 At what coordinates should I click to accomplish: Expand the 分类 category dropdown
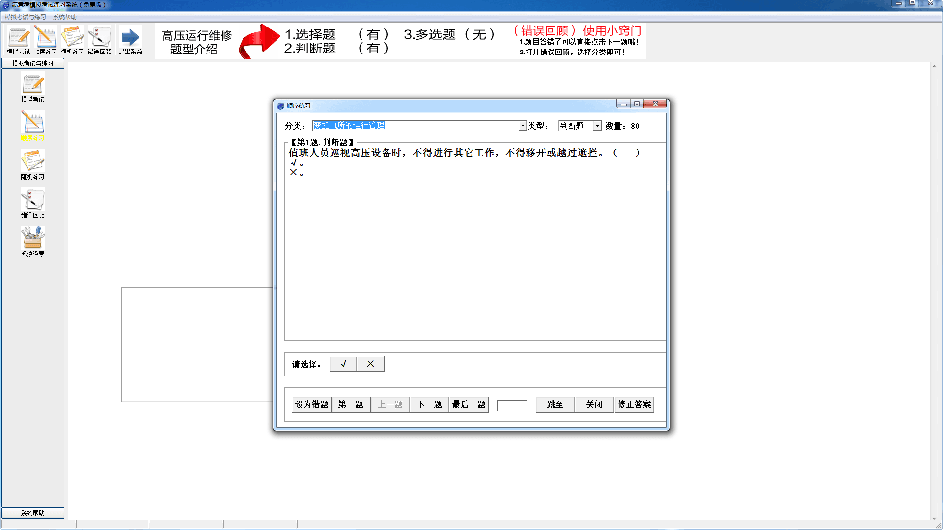(x=523, y=126)
